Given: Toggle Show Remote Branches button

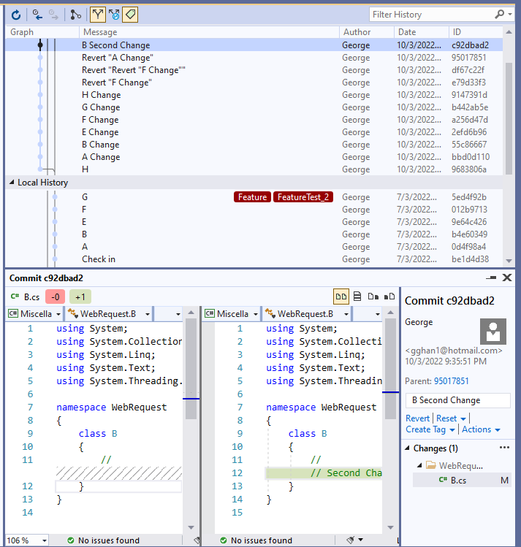Looking at the screenshot, I should (x=114, y=15).
